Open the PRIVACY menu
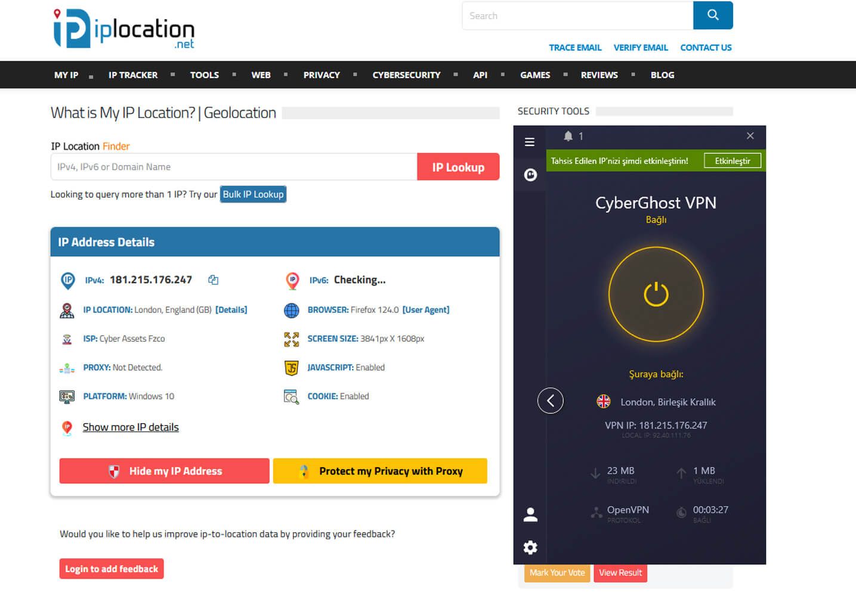This screenshot has height=593, width=856. [322, 75]
